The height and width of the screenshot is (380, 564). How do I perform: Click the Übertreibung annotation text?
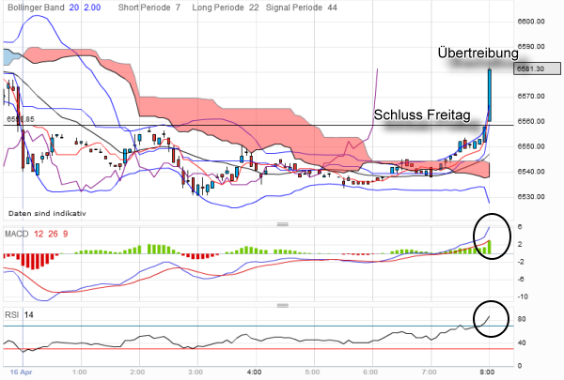tap(478, 53)
